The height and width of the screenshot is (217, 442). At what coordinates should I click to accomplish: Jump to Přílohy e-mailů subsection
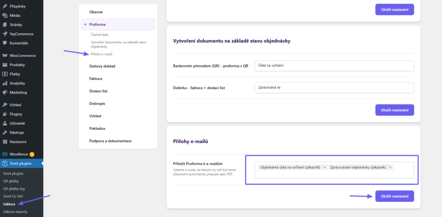coord(101,54)
